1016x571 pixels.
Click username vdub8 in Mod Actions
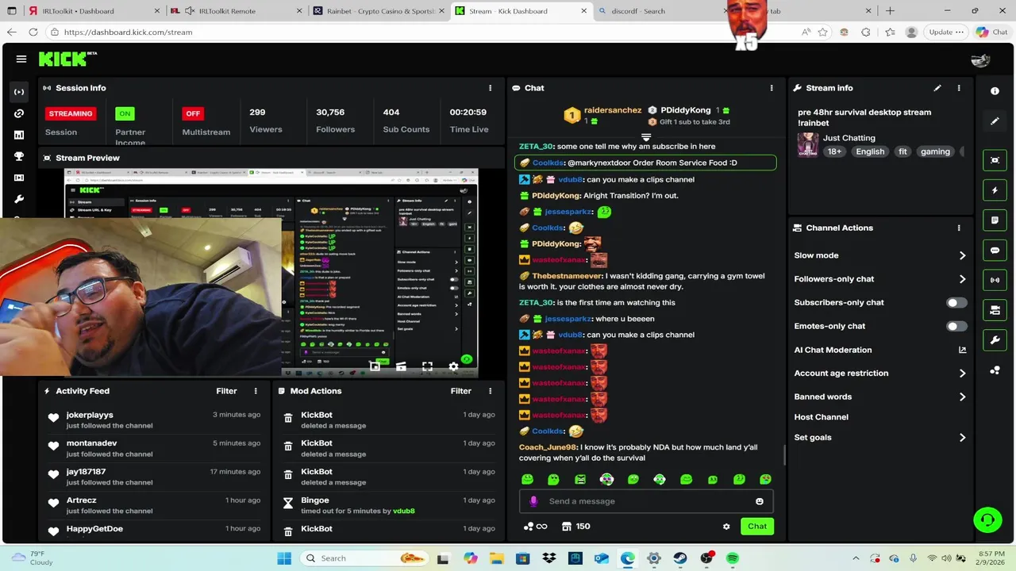(x=403, y=512)
